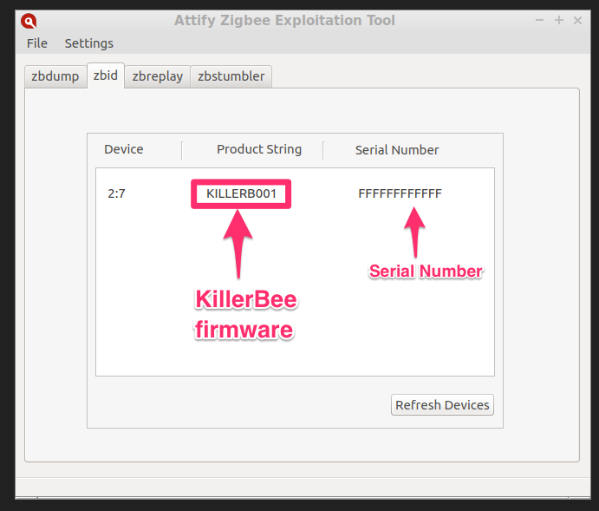Screen dimensions: 599x511
Task: Close the Attify Zigbee Exploitation Tool window
Action: click(x=577, y=20)
